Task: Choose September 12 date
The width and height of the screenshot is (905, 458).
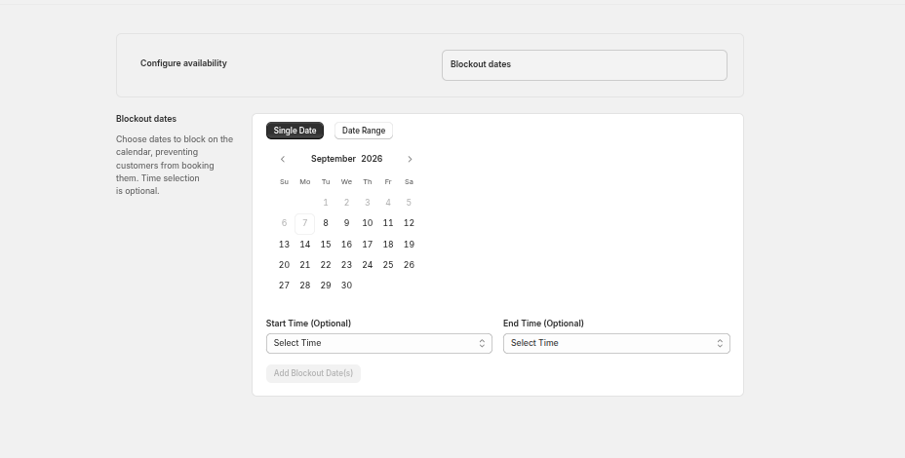Action: click(x=409, y=223)
